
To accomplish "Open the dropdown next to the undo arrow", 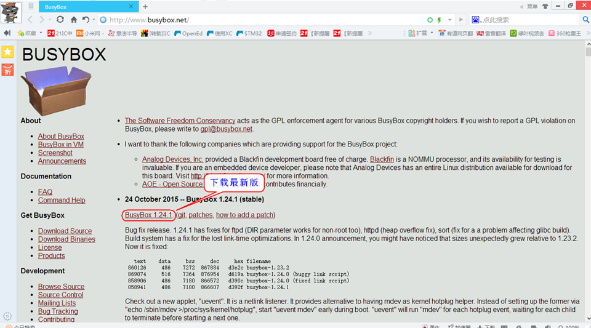I will pyautogui.click(x=94, y=20).
